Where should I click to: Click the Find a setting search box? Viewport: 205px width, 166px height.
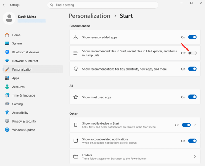click(x=102, y=5)
